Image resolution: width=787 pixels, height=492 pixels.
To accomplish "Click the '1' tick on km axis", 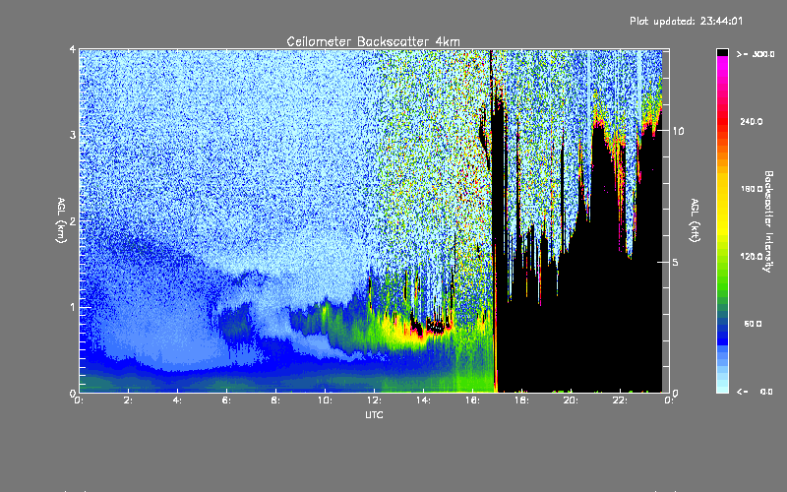I will (73, 307).
